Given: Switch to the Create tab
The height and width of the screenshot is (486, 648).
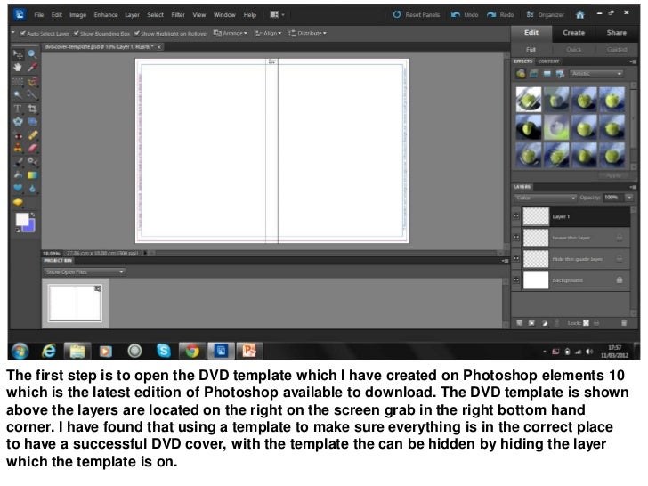Looking at the screenshot, I should (573, 33).
